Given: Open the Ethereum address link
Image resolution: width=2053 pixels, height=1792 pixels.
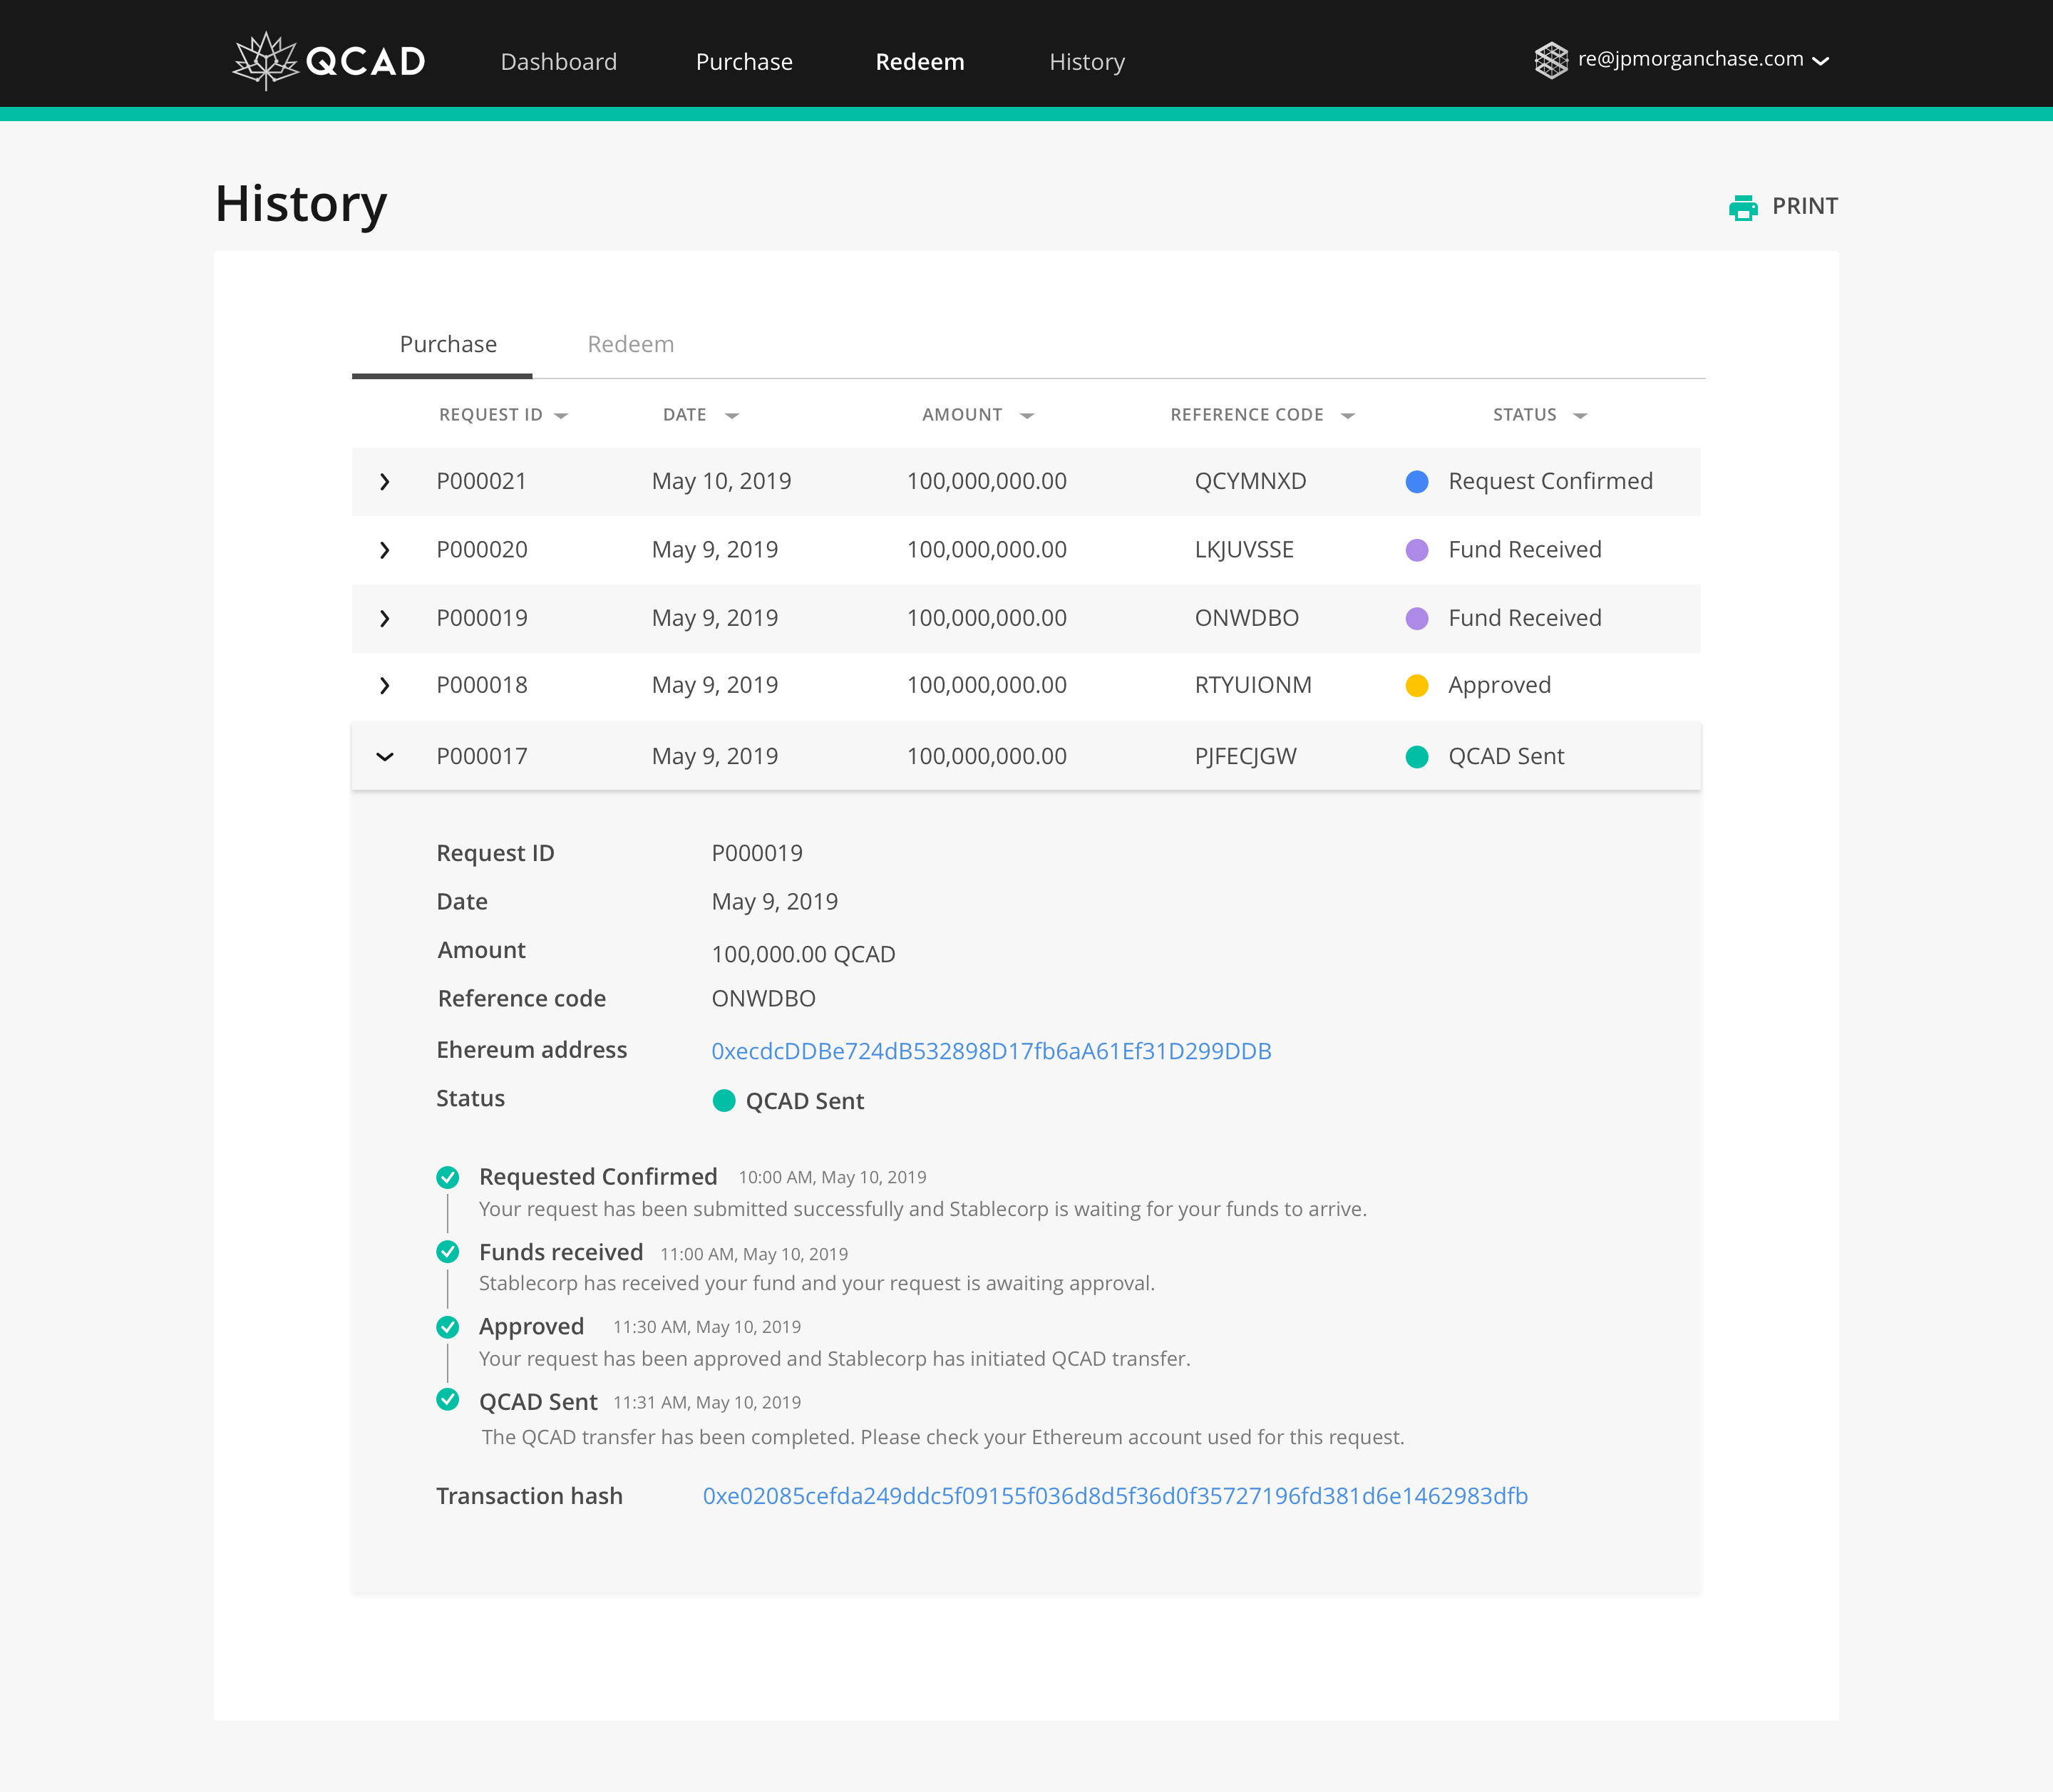Looking at the screenshot, I should tap(991, 1051).
